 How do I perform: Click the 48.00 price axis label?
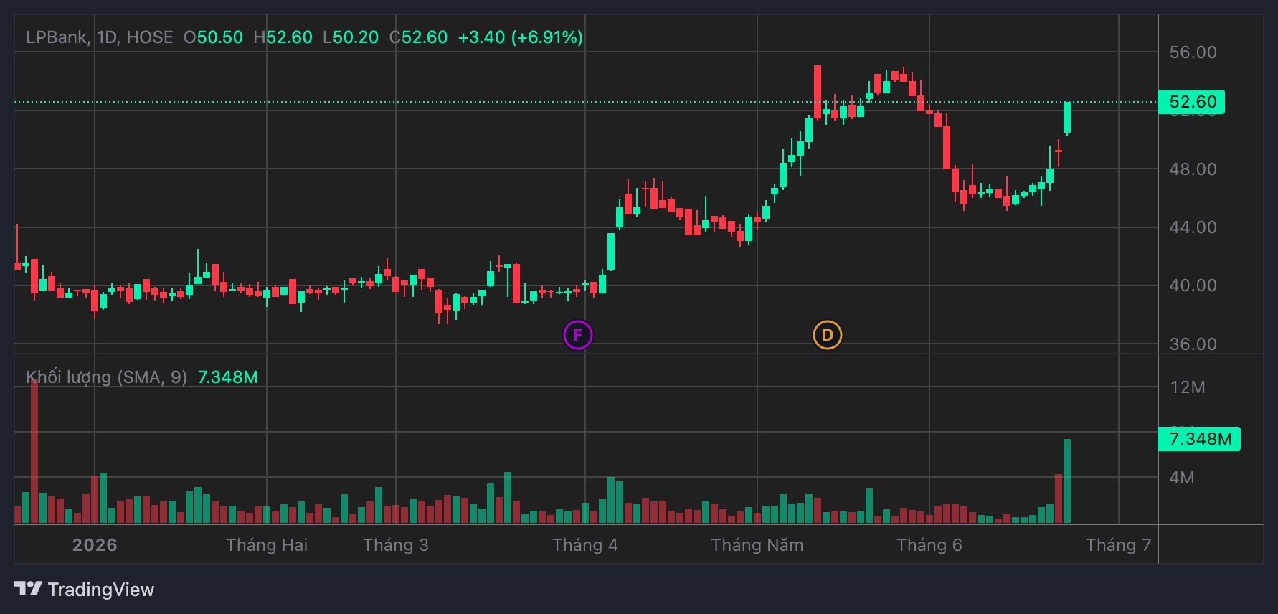tap(1193, 169)
